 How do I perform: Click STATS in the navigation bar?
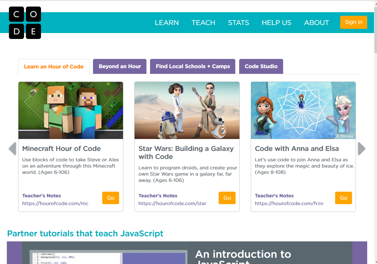pos(238,22)
